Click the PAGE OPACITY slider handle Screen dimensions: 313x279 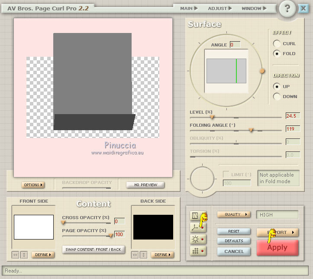pos(111,236)
